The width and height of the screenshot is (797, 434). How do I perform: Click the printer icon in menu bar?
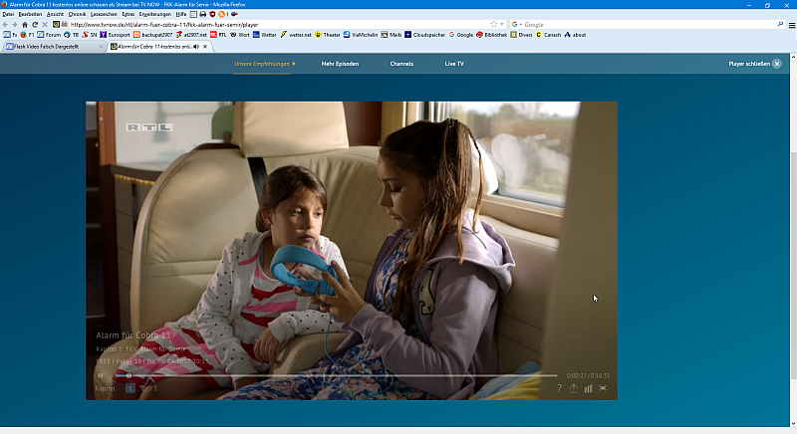pyautogui.click(x=203, y=14)
